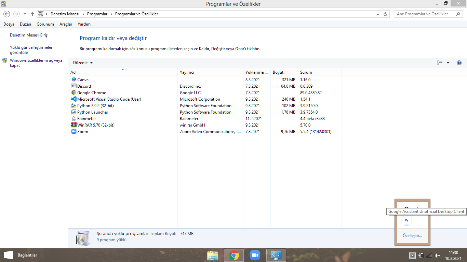
Task: Sort by the Yüklenme column header
Action: [x=257, y=72]
